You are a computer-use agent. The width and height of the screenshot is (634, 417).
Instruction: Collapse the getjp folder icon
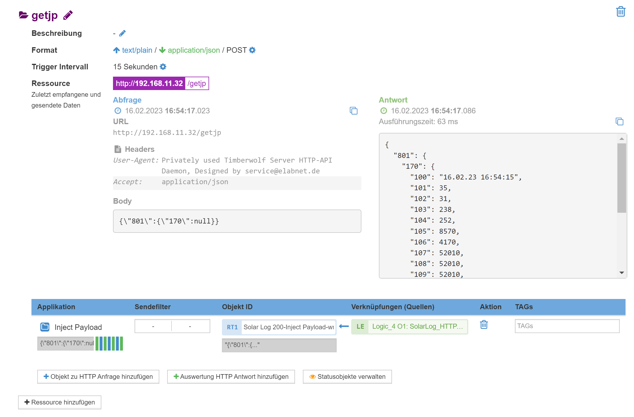(x=23, y=15)
